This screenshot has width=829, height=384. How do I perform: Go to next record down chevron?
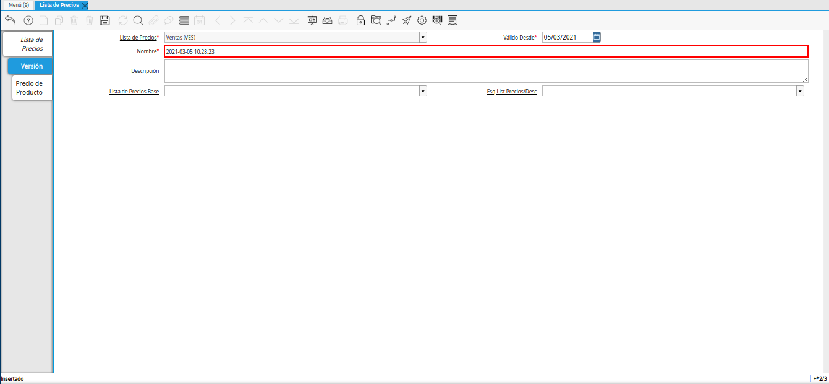click(x=278, y=20)
